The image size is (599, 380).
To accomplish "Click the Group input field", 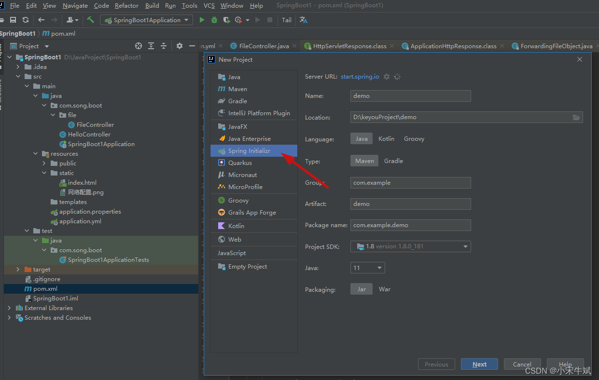I will point(411,183).
